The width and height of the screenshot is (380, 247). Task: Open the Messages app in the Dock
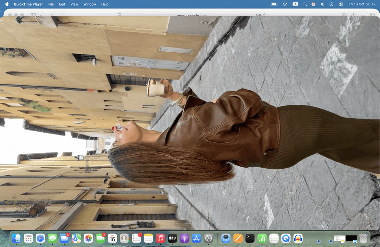pyautogui.click(x=52, y=238)
